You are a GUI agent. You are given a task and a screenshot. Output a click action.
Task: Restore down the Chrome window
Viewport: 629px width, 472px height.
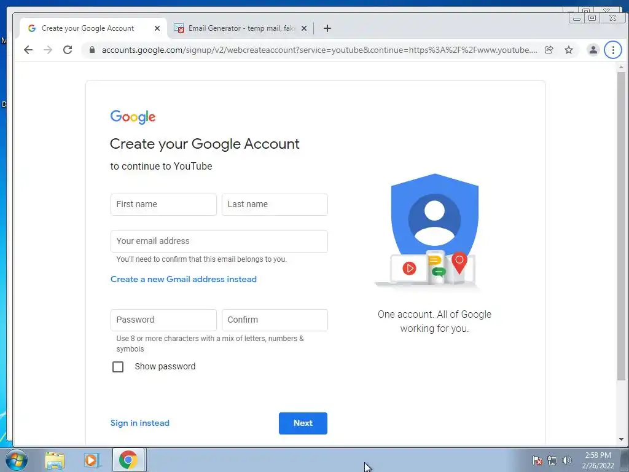tap(592, 18)
